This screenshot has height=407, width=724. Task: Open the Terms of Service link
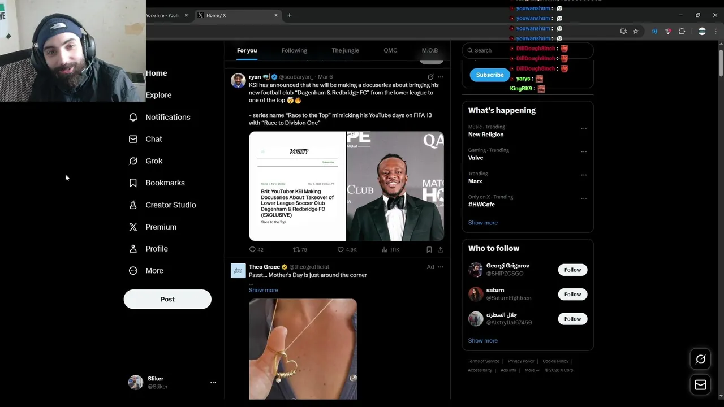coord(484,361)
